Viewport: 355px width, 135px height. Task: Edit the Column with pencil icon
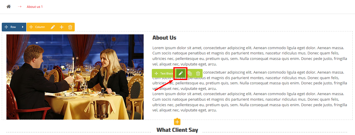click(53, 27)
